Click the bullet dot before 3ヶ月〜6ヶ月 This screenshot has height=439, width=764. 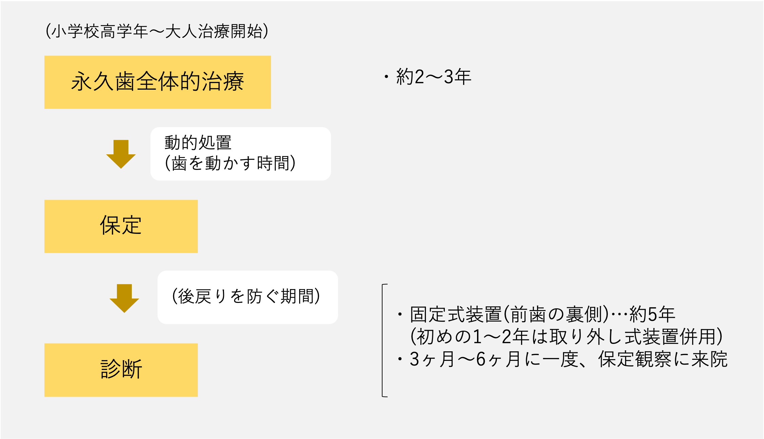point(400,359)
